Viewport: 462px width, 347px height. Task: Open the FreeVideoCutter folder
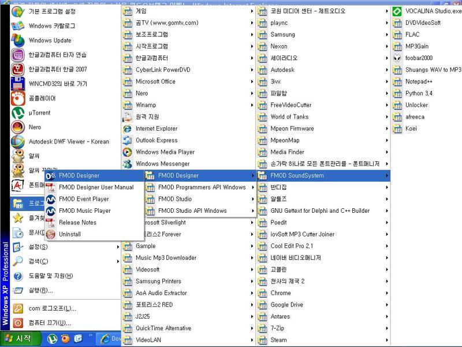click(x=323, y=105)
